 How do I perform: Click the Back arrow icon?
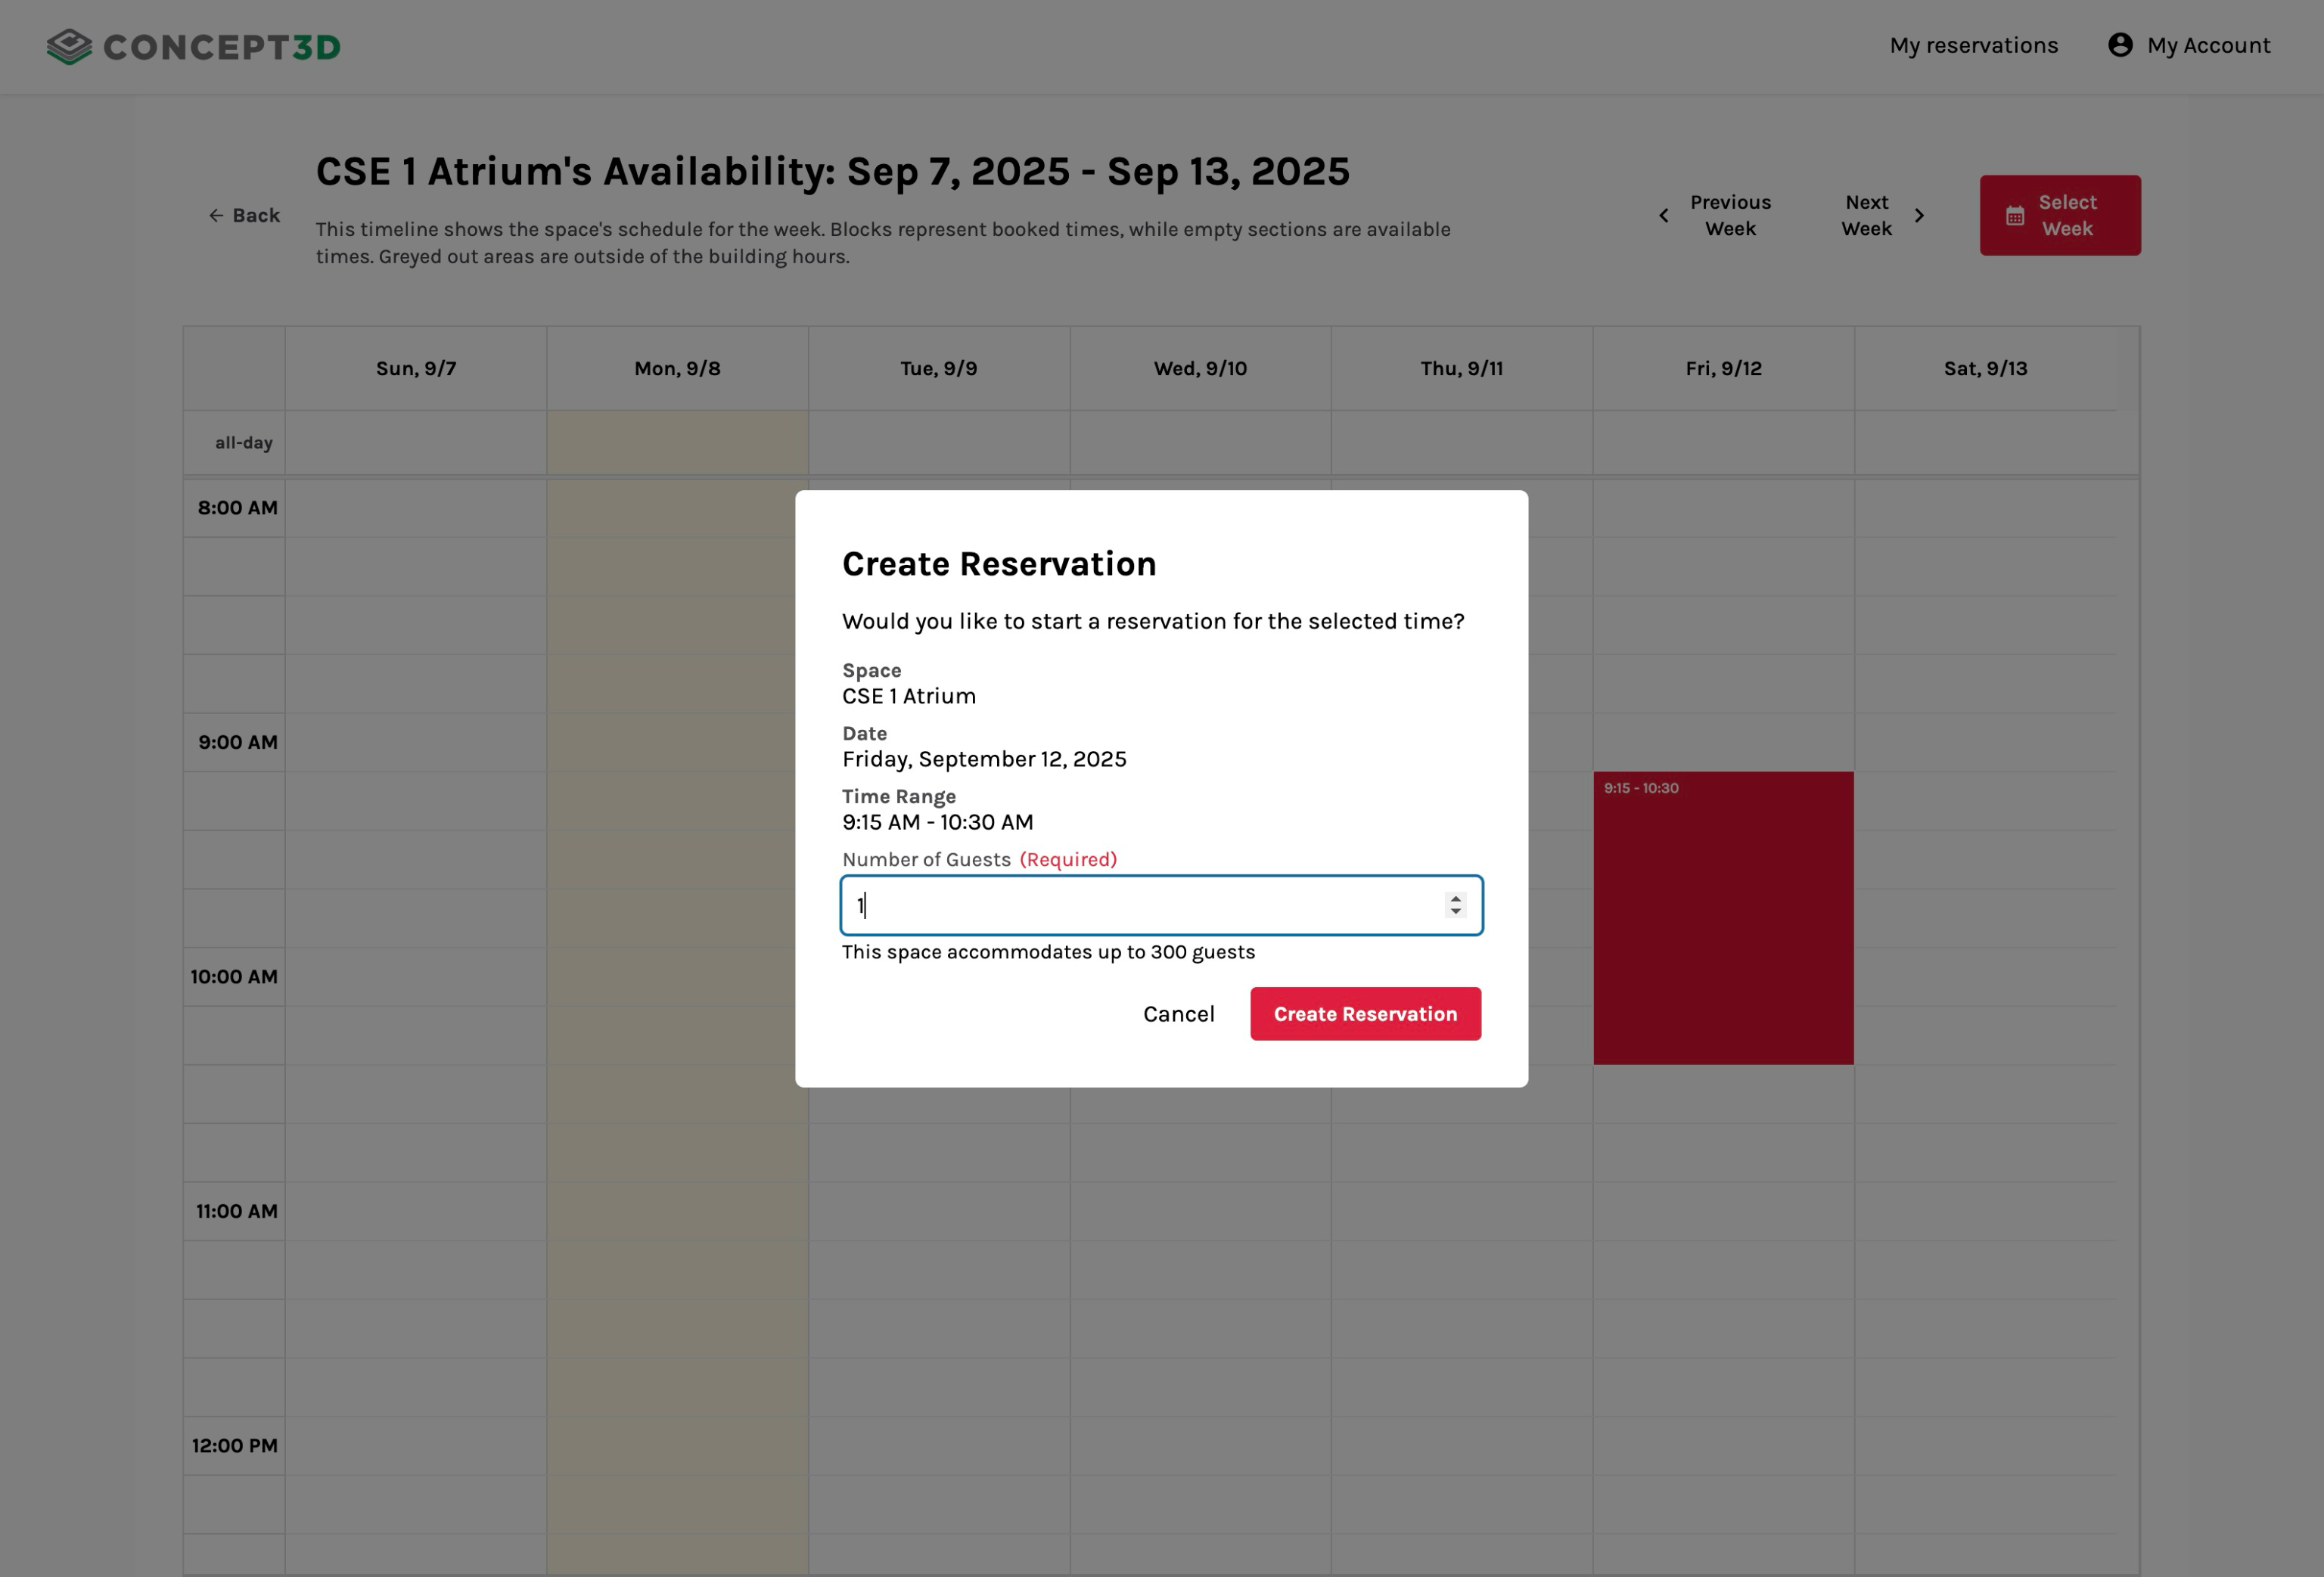tap(215, 216)
